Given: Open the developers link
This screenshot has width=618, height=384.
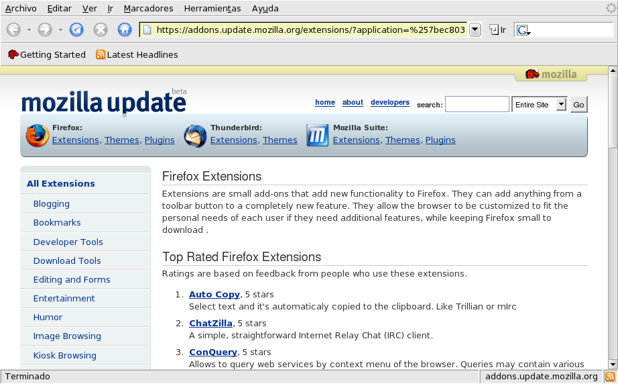Looking at the screenshot, I should tap(390, 102).
